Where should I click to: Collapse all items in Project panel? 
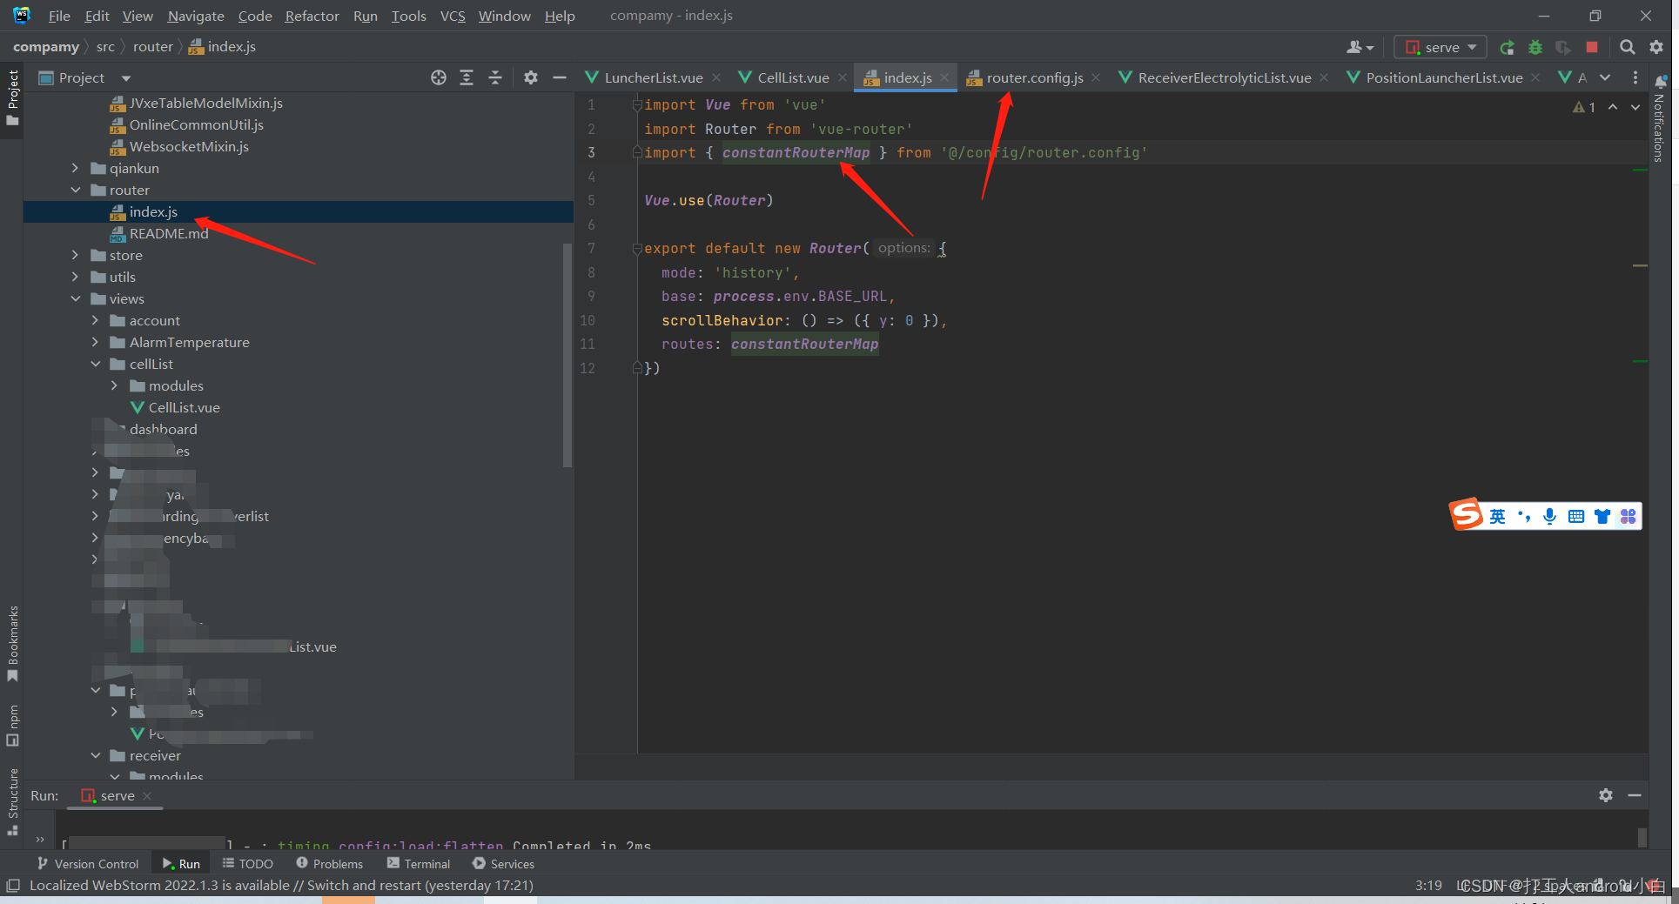tap(495, 77)
